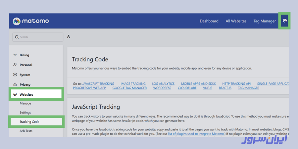Focus the Search input field
This screenshot has width=298, height=149.
[40, 37]
